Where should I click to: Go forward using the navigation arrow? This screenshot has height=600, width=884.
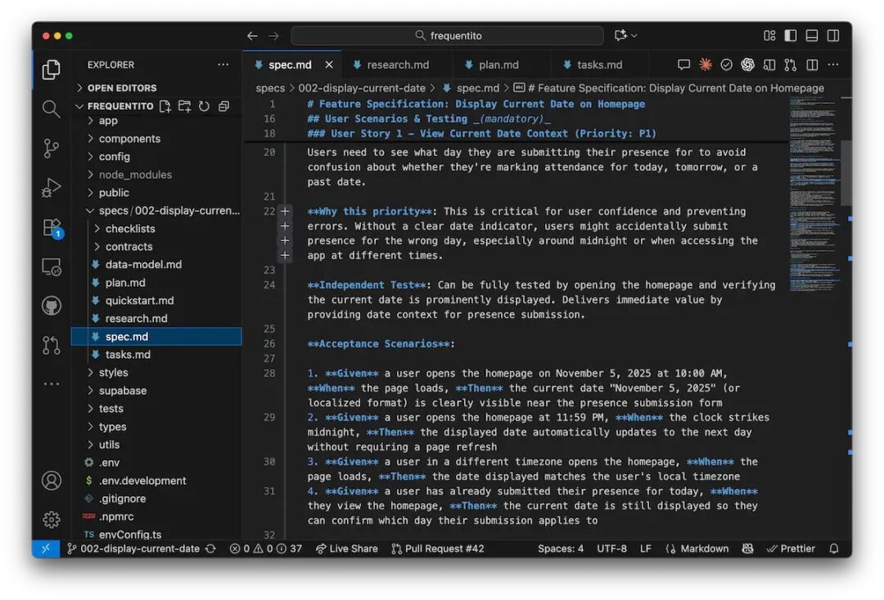pos(273,35)
